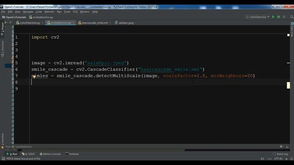Image resolution: width=294 pixels, height=165 pixels.
Task: Click the status message 'PEP 8: blank line at end of file'
Action: click(x=23, y=159)
